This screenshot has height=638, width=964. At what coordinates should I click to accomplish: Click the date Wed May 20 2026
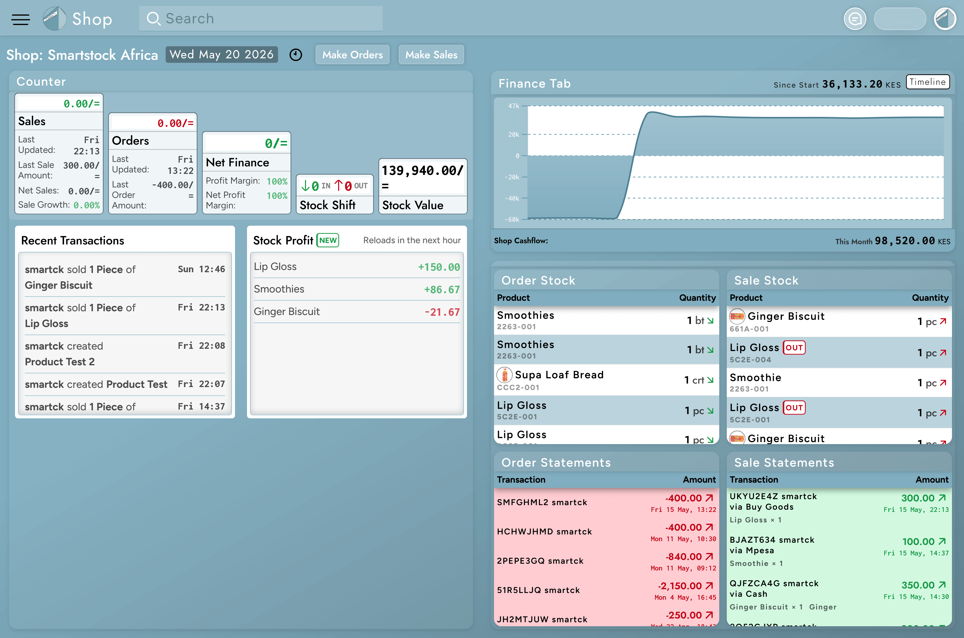pos(222,55)
